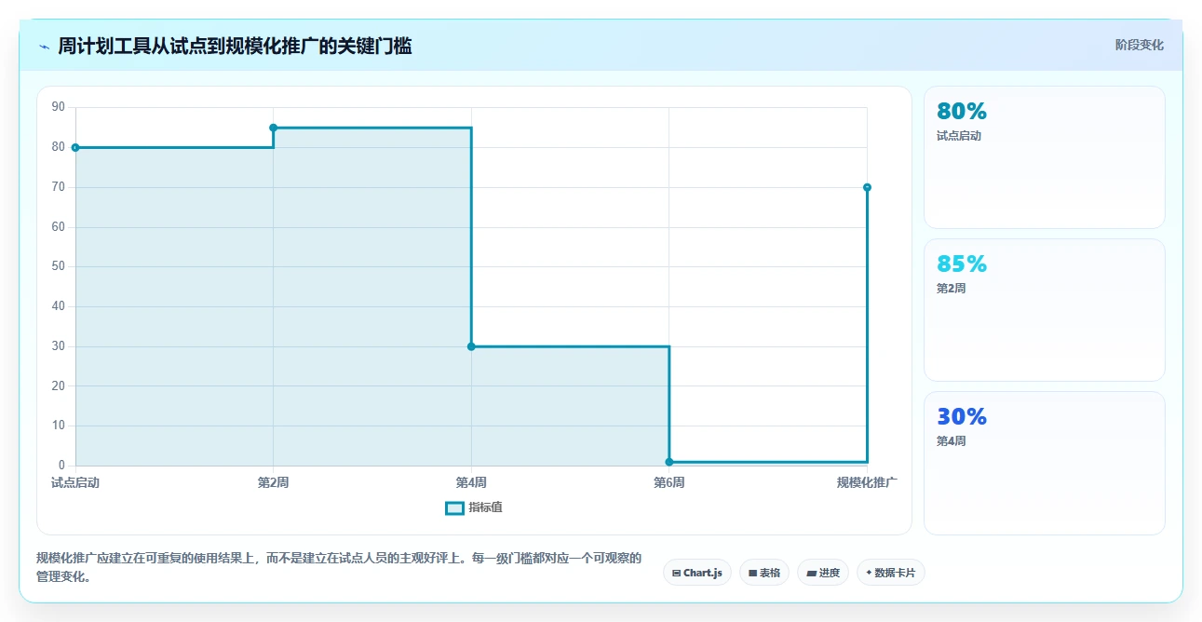This screenshot has width=1202, height=622.
Task: Open the 85% 第2周 card
Action: pyautogui.click(x=1044, y=310)
